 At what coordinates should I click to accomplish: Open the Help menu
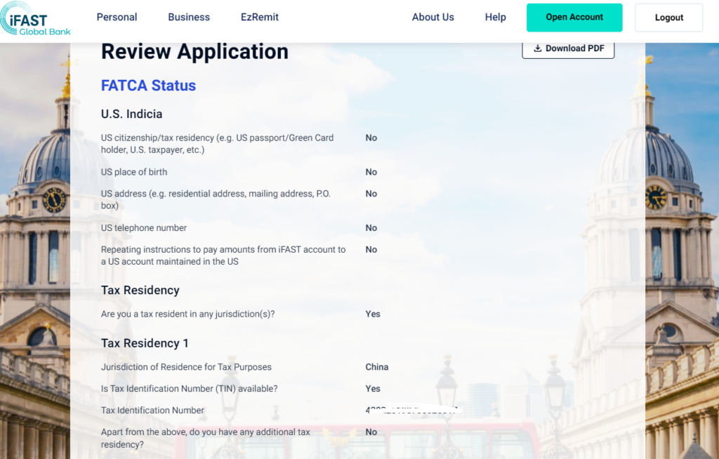(495, 18)
